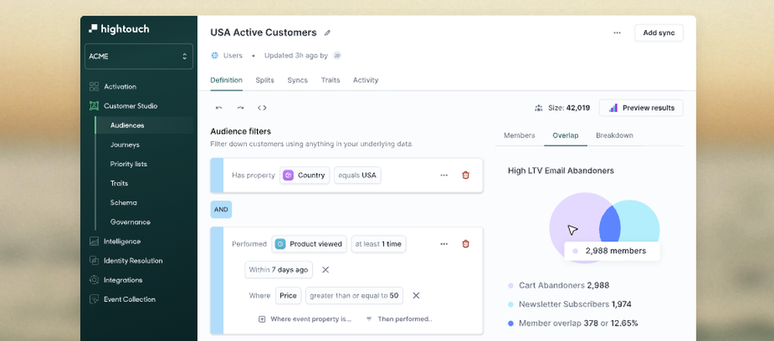Click the Member overlap legend dot

click(x=510, y=324)
